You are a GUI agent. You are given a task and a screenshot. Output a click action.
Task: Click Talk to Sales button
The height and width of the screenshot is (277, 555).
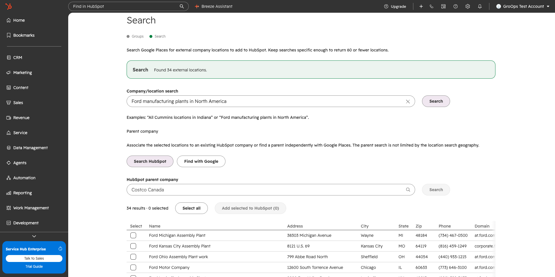pyautogui.click(x=34, y=258)
